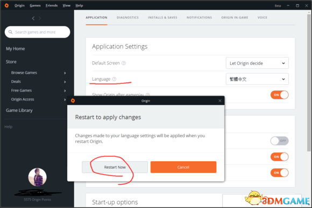Screen dimensions: 312x208
Task: Select the Application tab
Action: coord(96,18)
